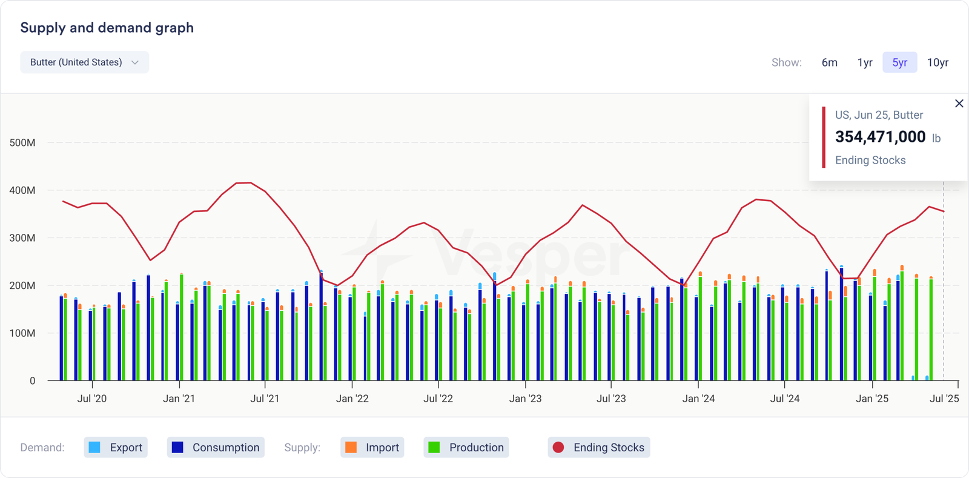The image size is (969, 478).
Task: Click the green Production color square
Action: point(434,448)
